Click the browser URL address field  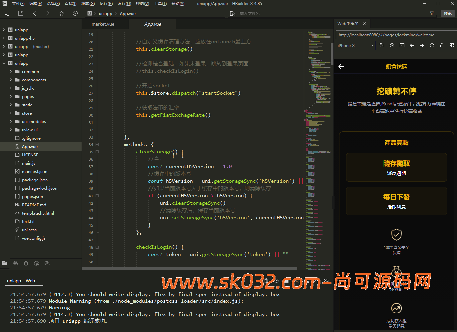click(x=395, y=35)
